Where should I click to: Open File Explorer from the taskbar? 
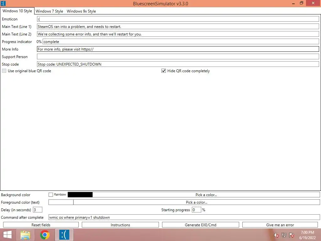(26, 235)
